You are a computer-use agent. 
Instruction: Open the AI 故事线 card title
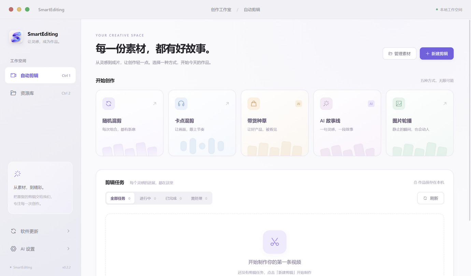[x=330, y=121]
